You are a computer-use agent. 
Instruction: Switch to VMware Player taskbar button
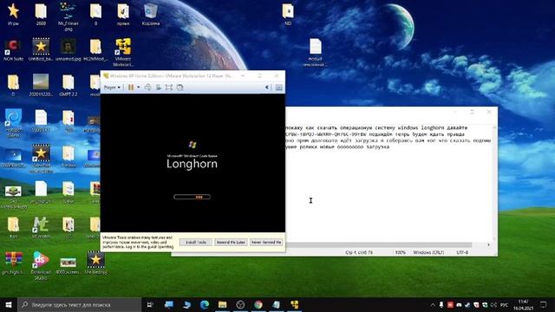[x=294, y=304]
